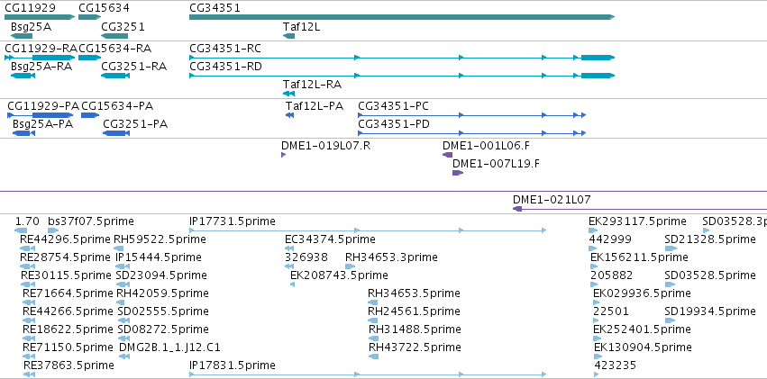Select the DMG2B.1_1.J12.C1 feature label
This screenshot has width=767, height=379.
pos(169,347)
